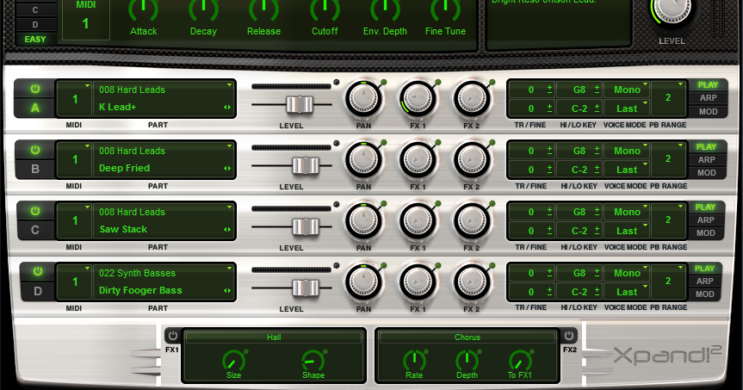Viewport: 743px width, 390px height.
Task: Toggle FX2 Chorus effect power
Action: tap(568, 336)
